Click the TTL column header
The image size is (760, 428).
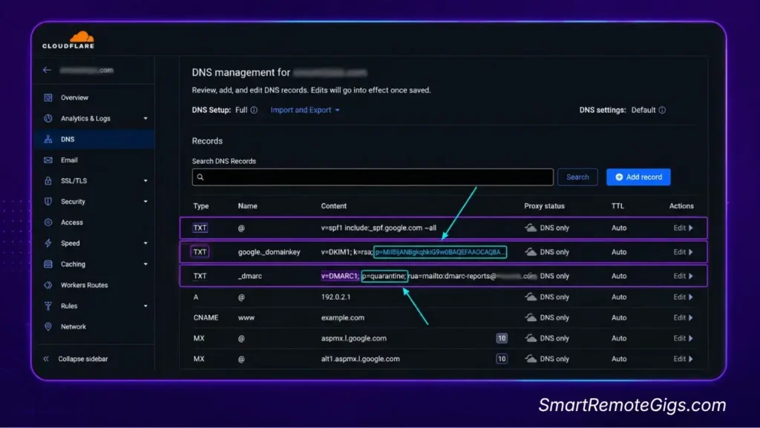coord(617,205)
